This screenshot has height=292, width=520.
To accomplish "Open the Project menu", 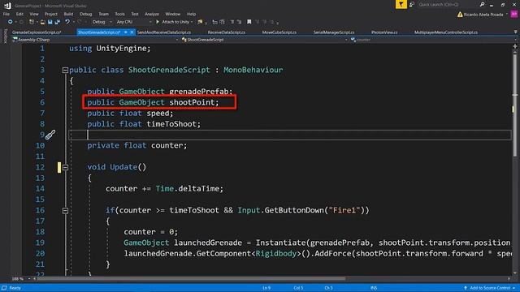I will (x=50, y=15).
